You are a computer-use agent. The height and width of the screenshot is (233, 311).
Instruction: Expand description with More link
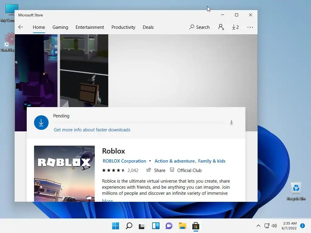[x=107, y=200]
